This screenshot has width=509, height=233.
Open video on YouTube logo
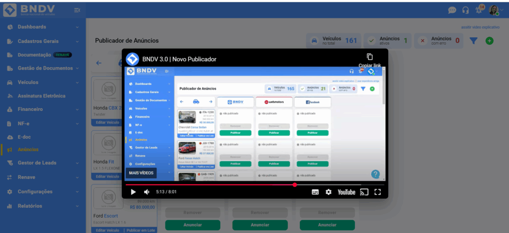(346, 192)
